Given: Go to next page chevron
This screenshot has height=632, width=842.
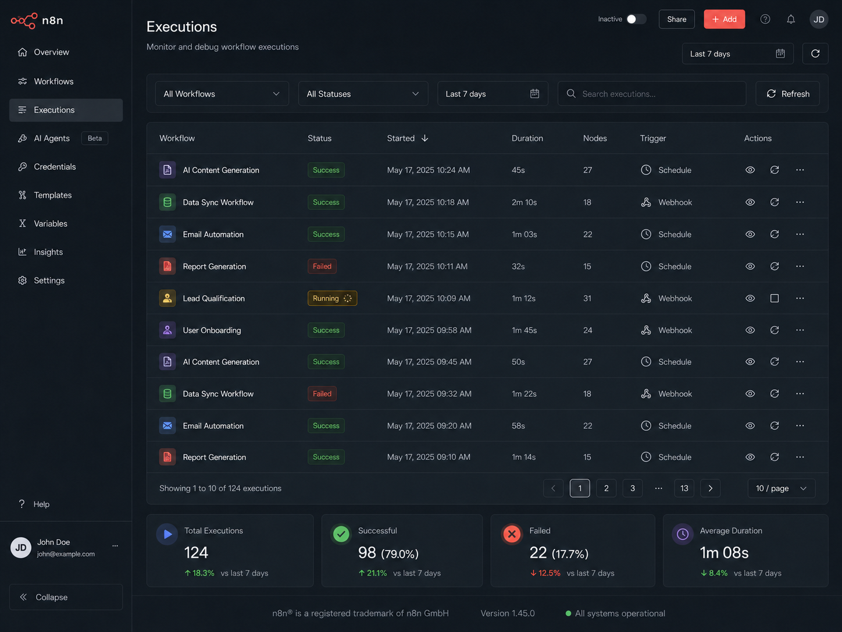Looking at the screenshot, I should coord(711,488).
